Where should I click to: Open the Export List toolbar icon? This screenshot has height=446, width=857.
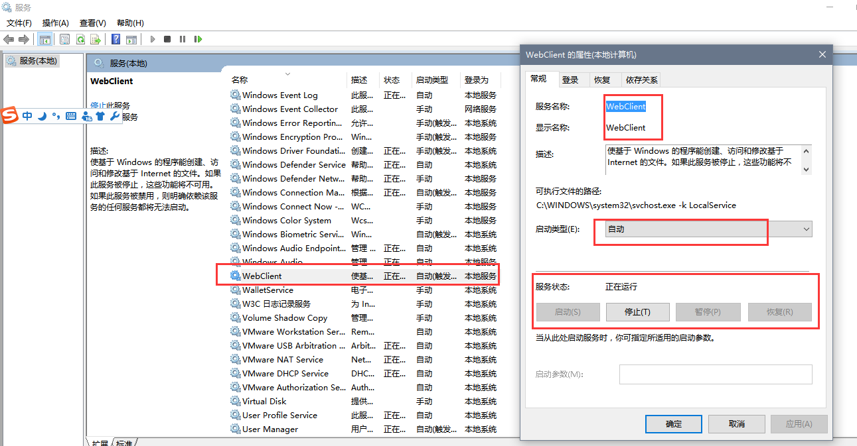[x=96, y=38]
